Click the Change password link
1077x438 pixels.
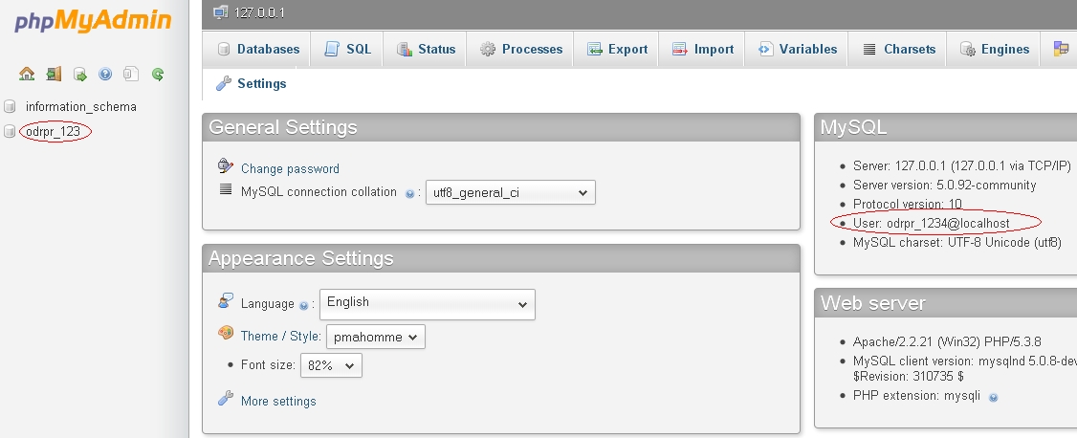[x=290, y=169]
